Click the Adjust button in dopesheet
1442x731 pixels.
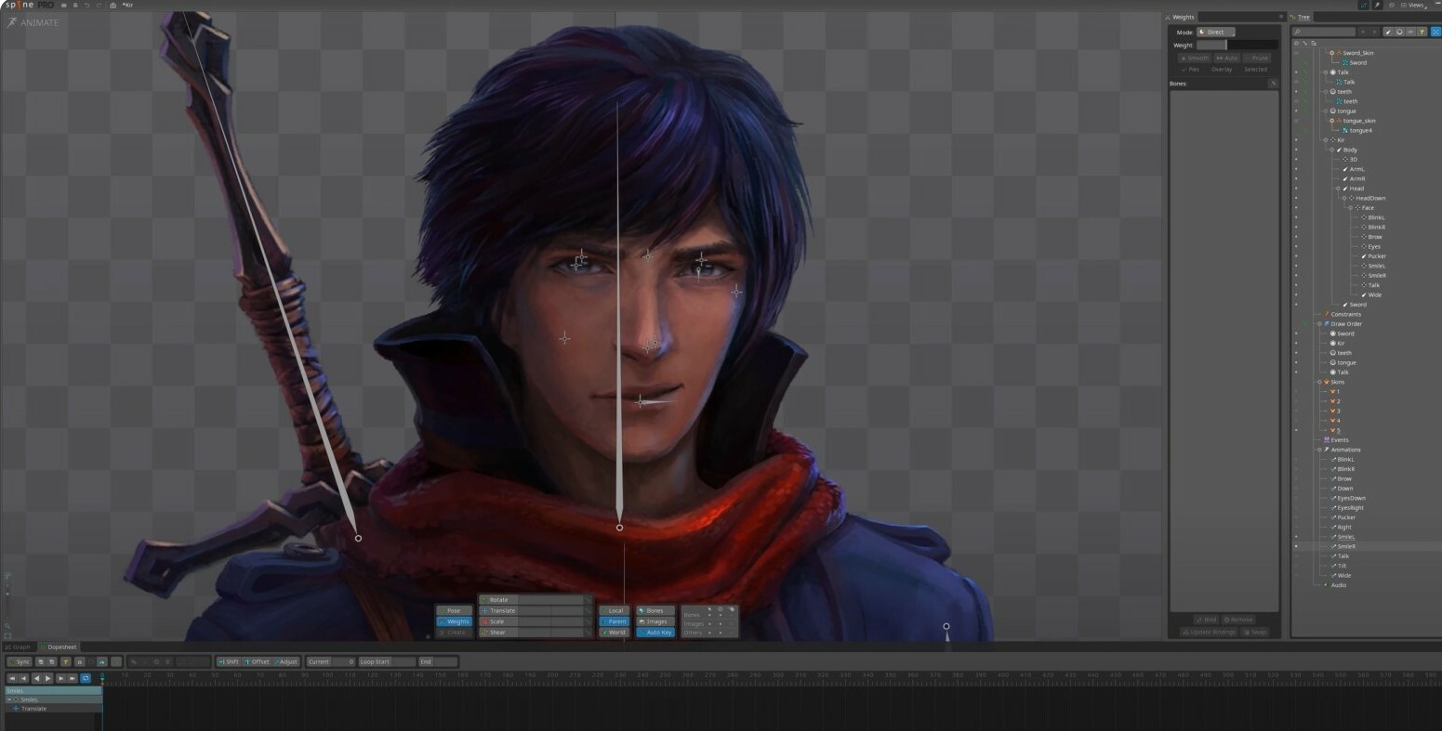coord(286,662)
